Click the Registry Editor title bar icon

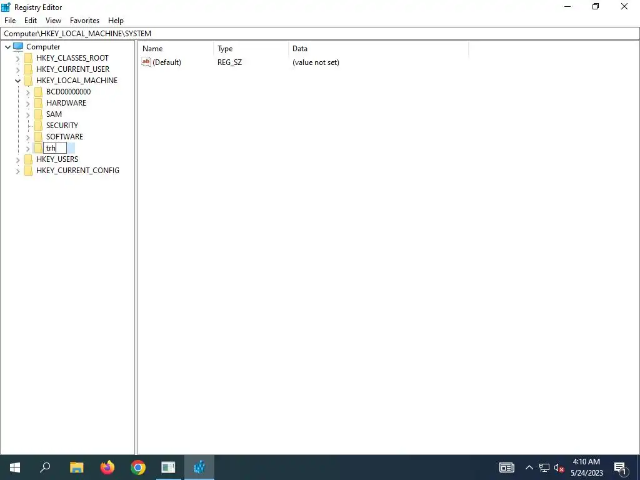(x=6, y=7)
